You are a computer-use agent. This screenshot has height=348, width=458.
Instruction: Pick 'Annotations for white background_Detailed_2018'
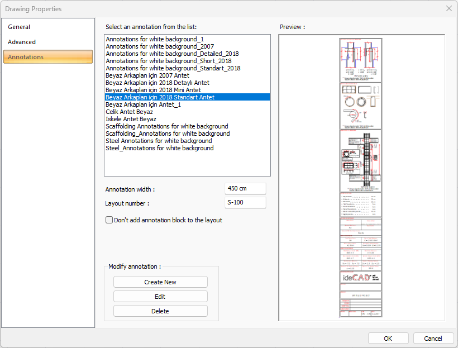(x=172, y=54)
